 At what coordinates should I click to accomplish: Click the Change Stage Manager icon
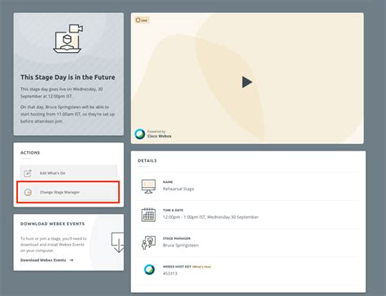click(x=28, y=192)
